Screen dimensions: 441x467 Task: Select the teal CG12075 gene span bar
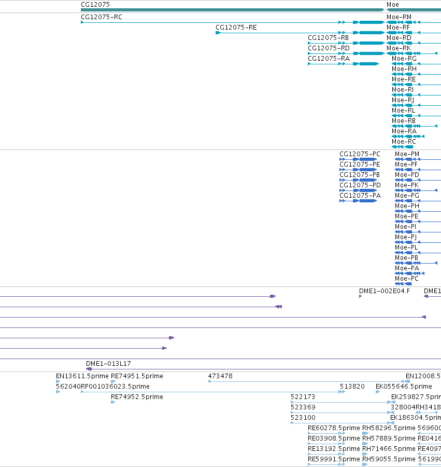(x=233, y=10)
